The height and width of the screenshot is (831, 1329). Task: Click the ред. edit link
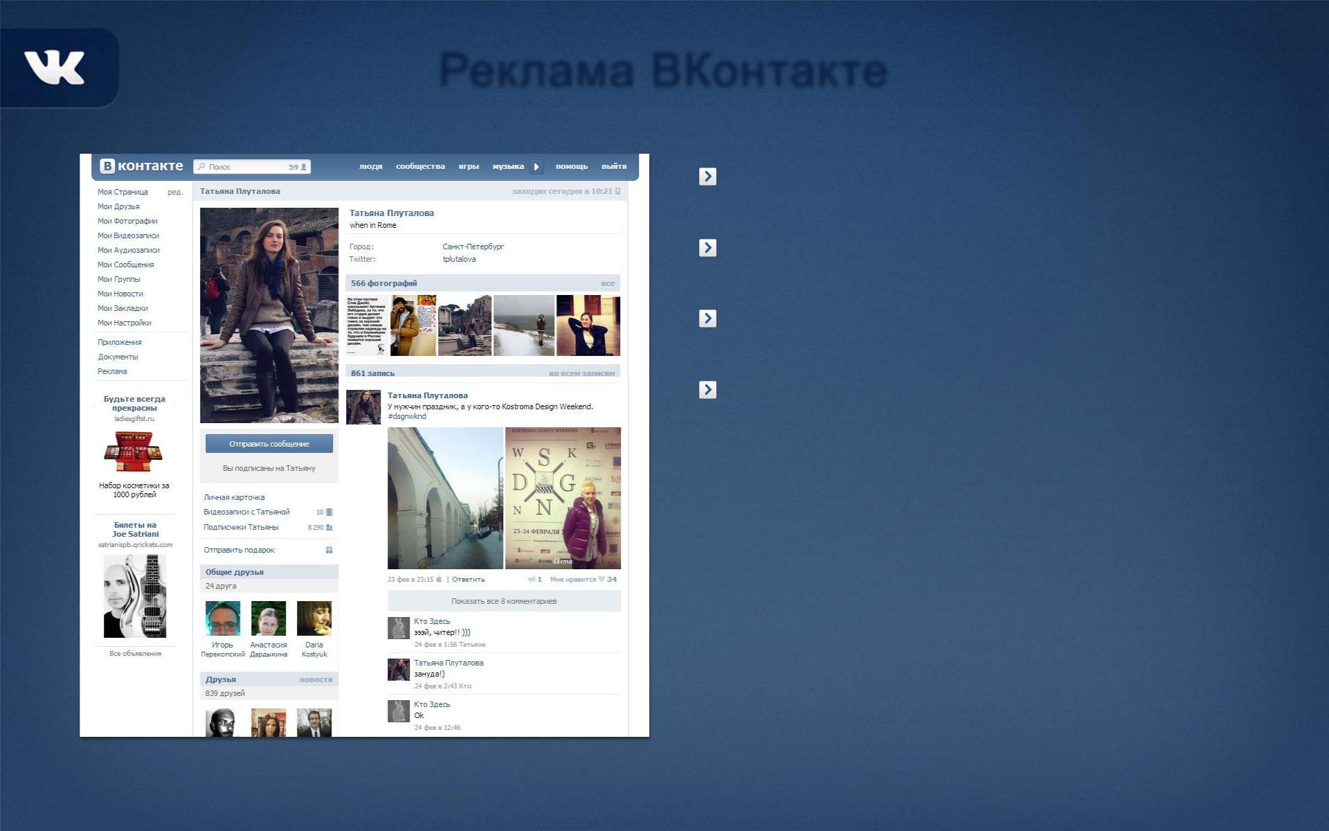(x=175, y=192)
